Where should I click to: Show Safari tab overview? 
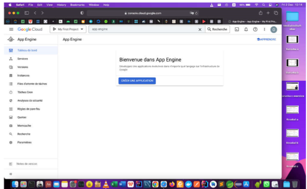pyautogui.click(x=276, y=13)
